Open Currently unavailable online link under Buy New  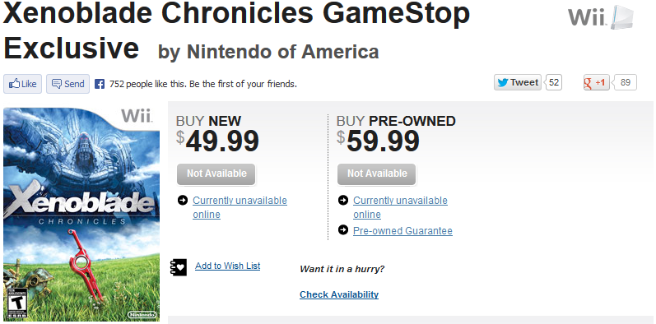click(x=240, y=207)
